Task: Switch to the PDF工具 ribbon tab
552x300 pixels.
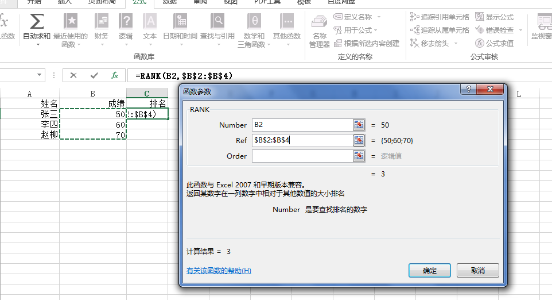Action: pyautogui.click(x=267, y=2)
